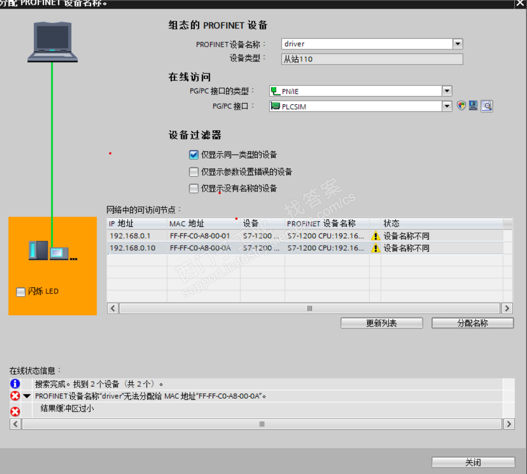Image resolution: width=527 pixels, height=474 pixels.
Task: Click message 搜索完成。找到 2 个设备
Action: tap(99, 384)
